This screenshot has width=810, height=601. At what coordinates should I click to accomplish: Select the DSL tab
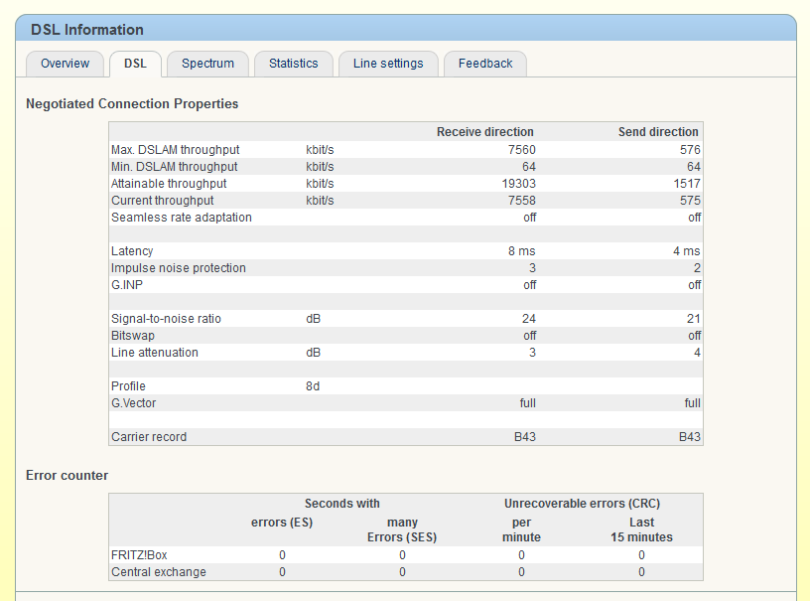(135, 64)
